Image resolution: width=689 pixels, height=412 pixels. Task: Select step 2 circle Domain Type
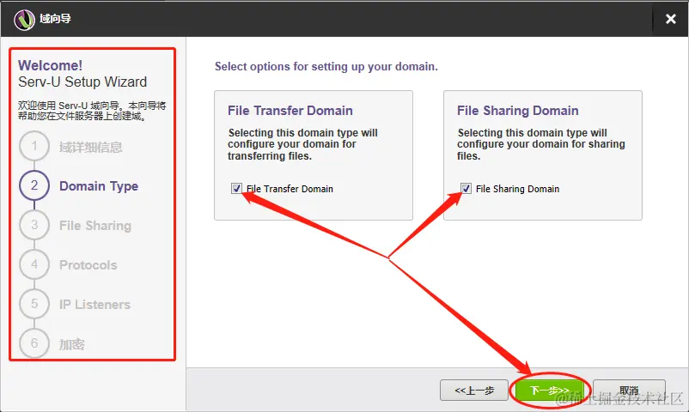click(x=34, y=185)
